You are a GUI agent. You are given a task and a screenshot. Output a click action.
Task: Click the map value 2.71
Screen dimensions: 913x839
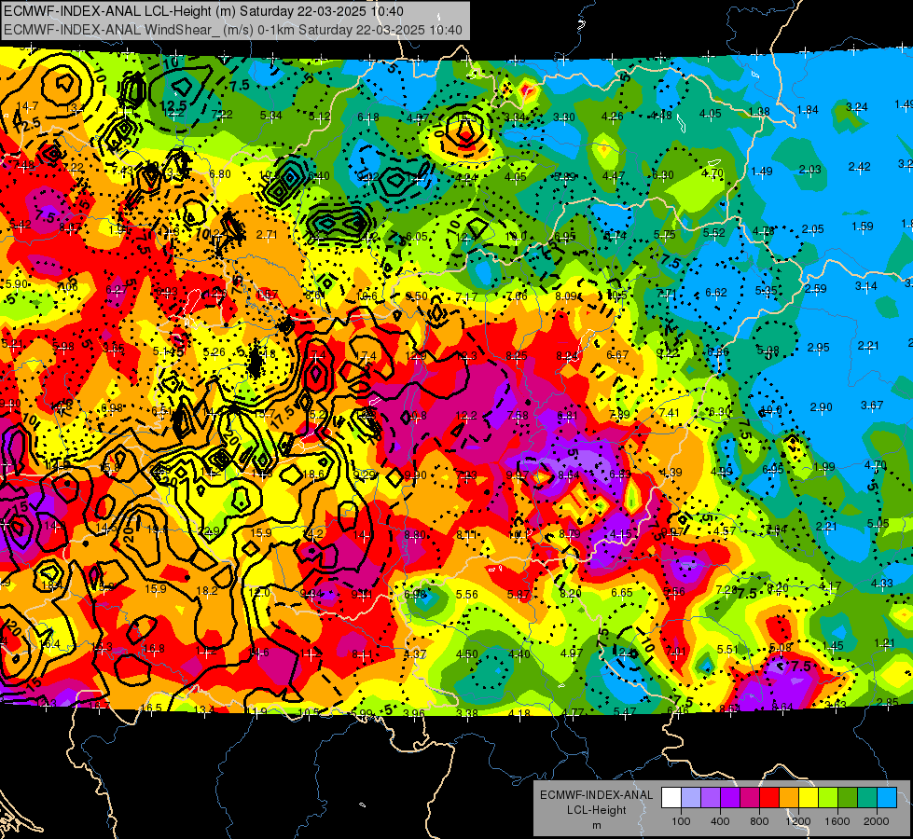267,235
